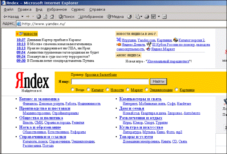Open the Медиа toolbar button

coord(115,17)
